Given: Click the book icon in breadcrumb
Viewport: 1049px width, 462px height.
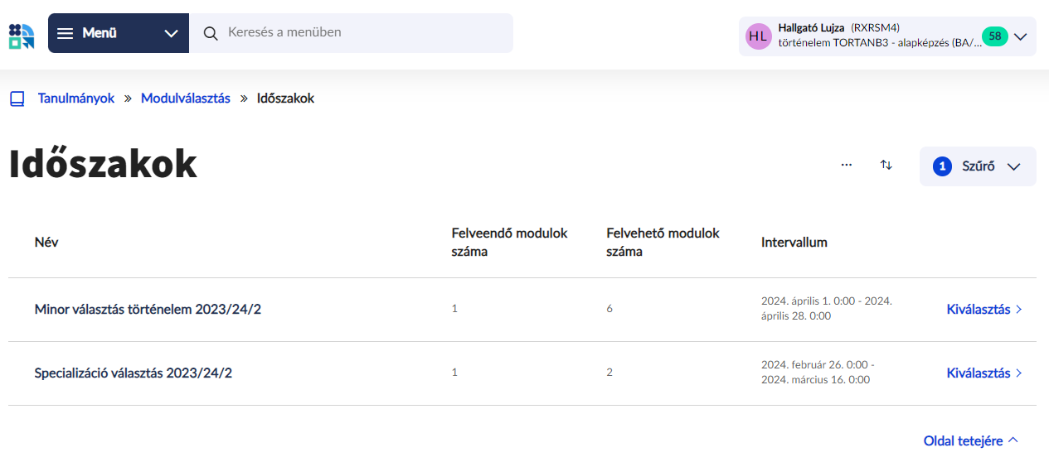Looking at the screenshot, I should coord(17,99).
